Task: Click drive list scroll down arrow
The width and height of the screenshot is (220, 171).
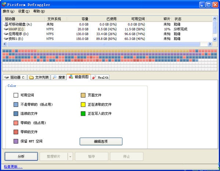Action: (x=214, y=39)
